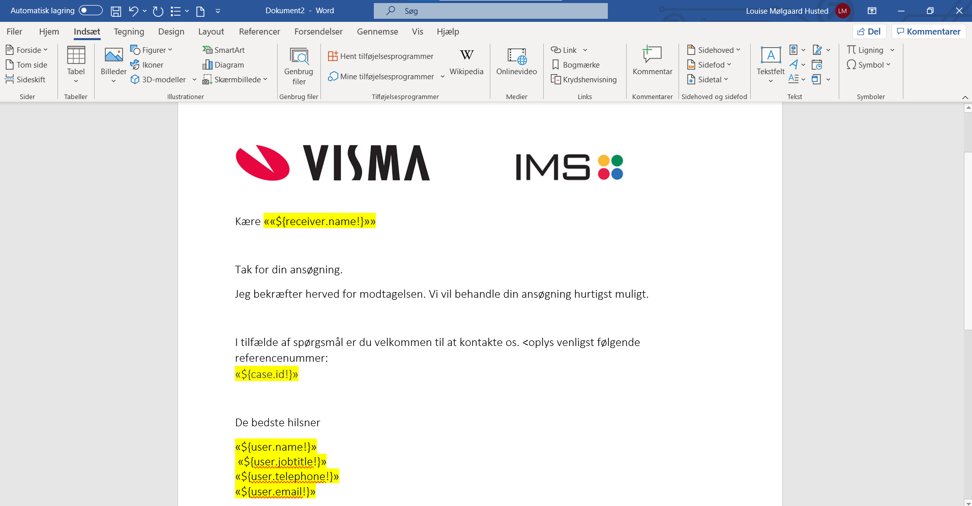The width and height of the screenshot is (972, 506).
Task: Select the Ikoner tool
Action: pyautogui.click(x=147, y=65)
